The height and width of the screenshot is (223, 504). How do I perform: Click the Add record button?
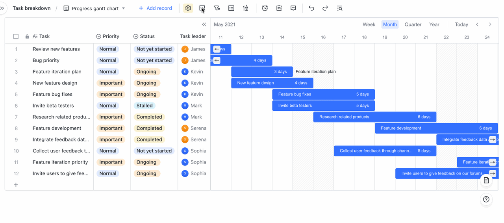(155, 8)
